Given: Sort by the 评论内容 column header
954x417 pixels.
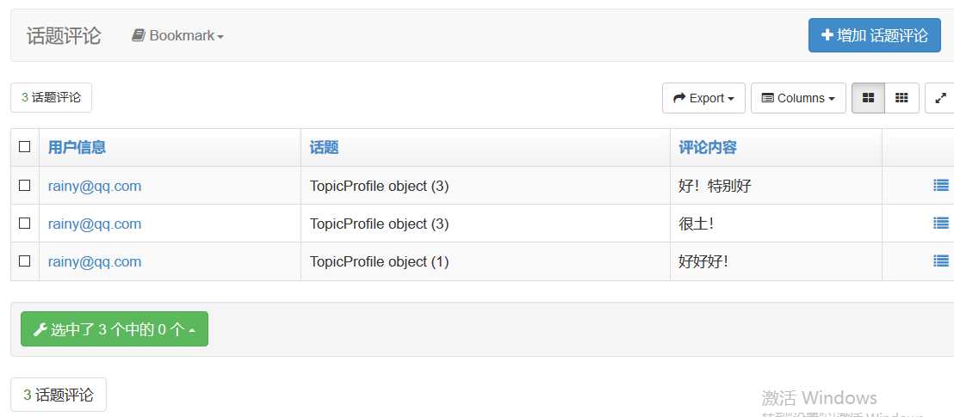Looking at the screenshot, I should click(x=708, y=147).
